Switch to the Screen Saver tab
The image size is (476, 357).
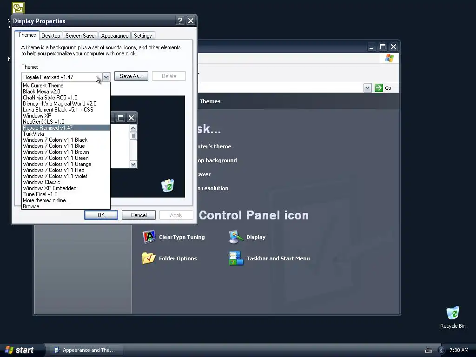[x=81, y=36]
